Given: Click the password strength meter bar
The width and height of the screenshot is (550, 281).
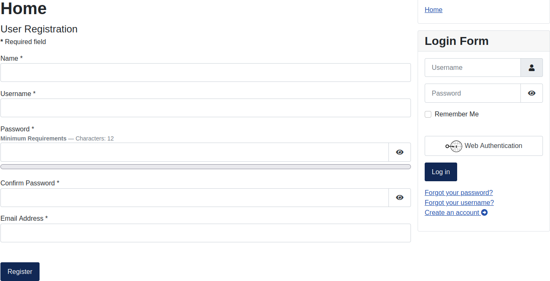Looking at the screenshot, I should [205, 166].
